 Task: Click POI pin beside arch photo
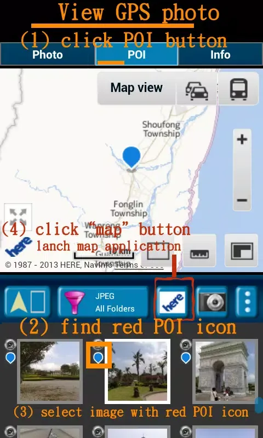[x=186, y=358]
